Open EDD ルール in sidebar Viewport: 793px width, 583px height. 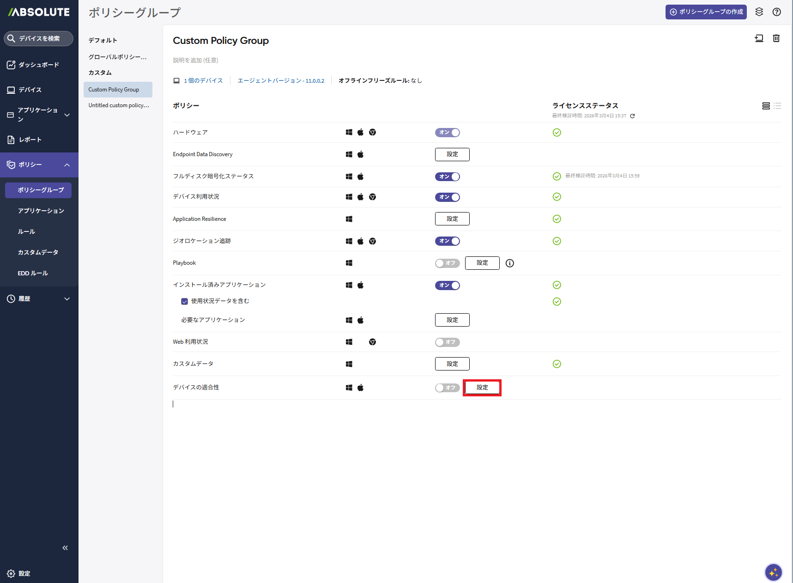[x=33, y=273]
